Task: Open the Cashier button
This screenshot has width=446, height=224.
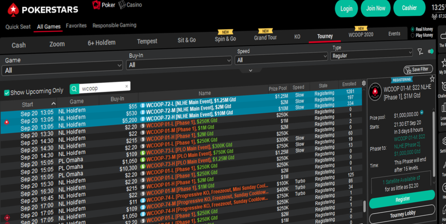Action: pos(410,8)
